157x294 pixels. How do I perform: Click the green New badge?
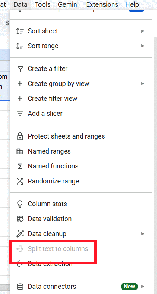[129, 287]
